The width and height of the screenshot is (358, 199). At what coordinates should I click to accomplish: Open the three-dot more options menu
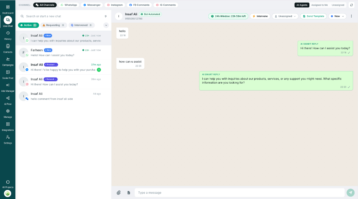(351, 16)
